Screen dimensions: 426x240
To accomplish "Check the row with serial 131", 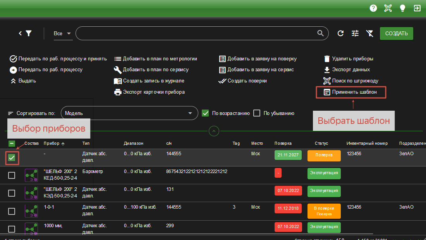I will click(x=12, y=193).
